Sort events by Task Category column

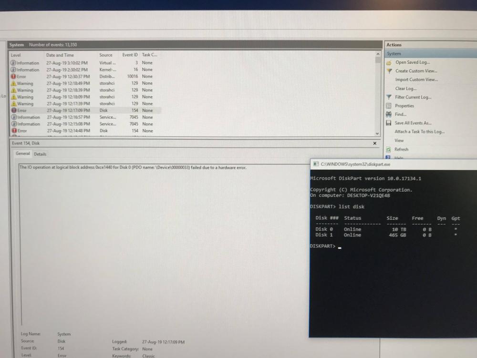click(x=149, y=55)
